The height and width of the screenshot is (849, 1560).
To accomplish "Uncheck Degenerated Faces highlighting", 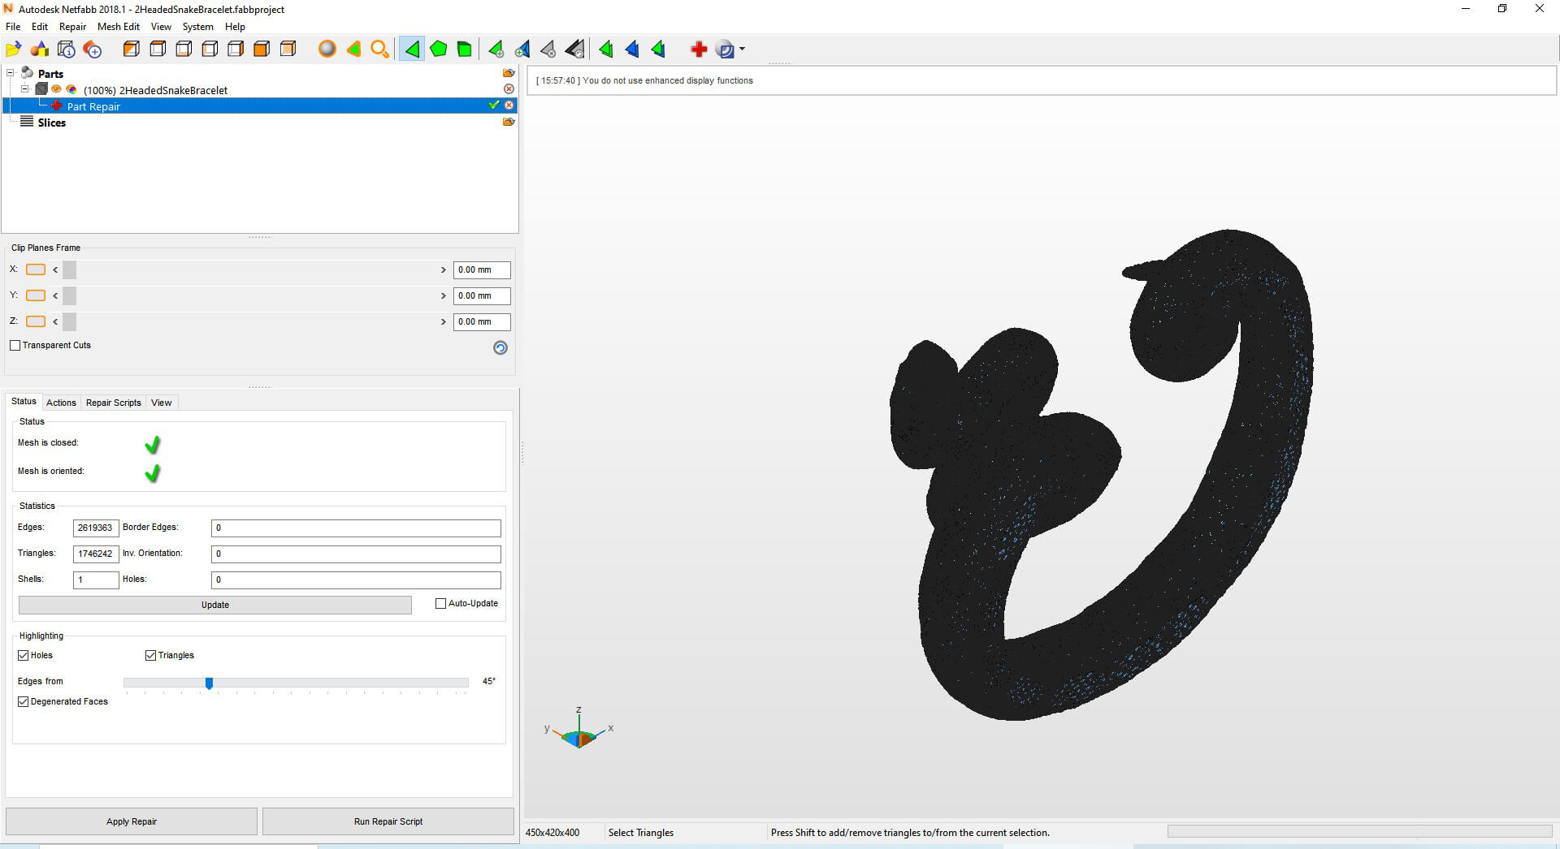I will [24, 702].
